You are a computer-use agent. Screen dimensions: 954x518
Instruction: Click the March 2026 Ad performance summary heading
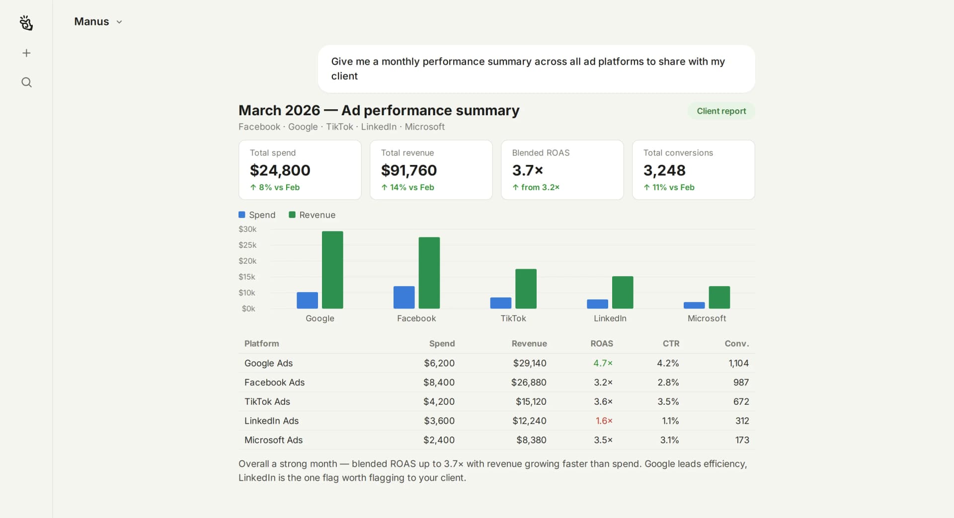pyautogui.click(x=379, y=110)
